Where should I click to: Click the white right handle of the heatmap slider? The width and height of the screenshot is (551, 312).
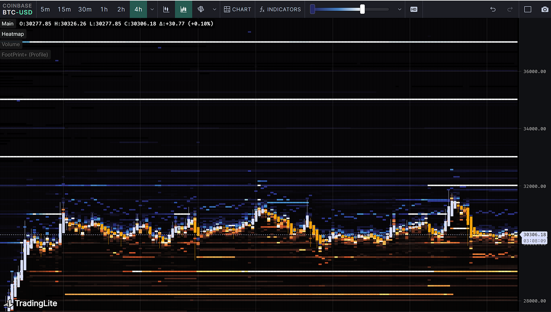coord(362,9)
